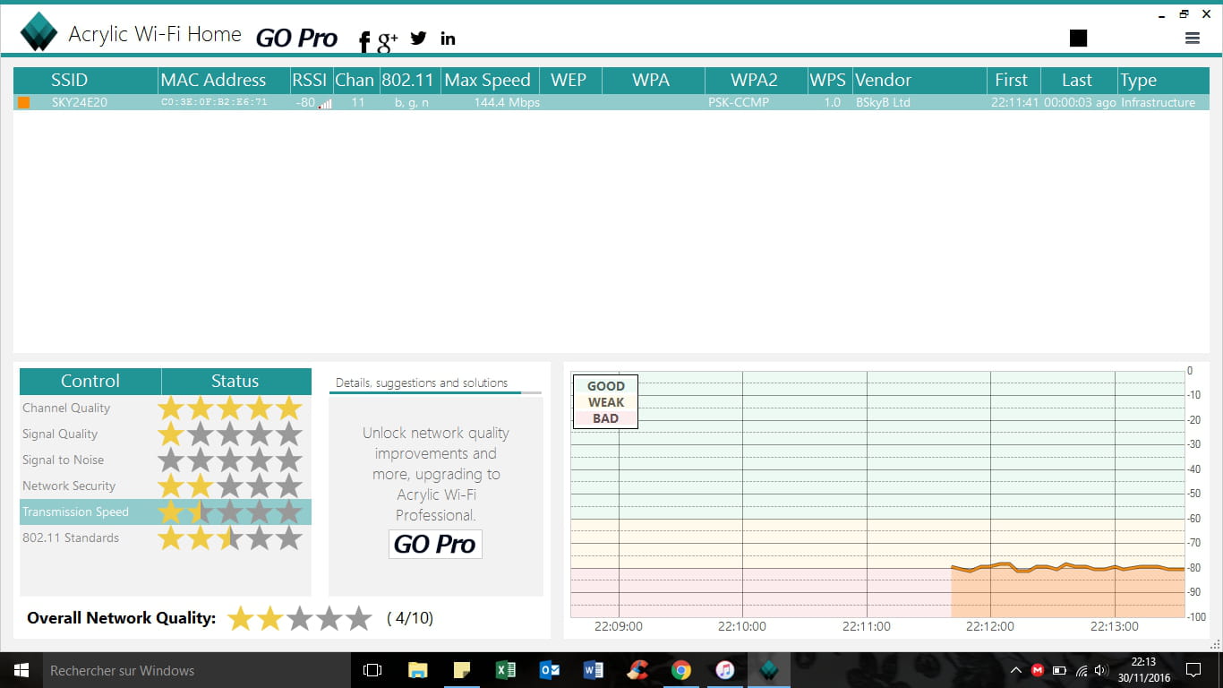Sort by RSSI column header

point(311,80)
